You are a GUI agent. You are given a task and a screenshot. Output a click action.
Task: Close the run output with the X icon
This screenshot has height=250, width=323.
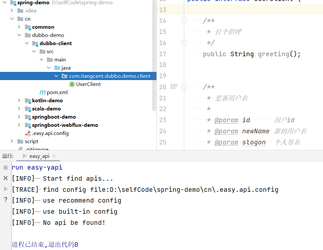5,178
